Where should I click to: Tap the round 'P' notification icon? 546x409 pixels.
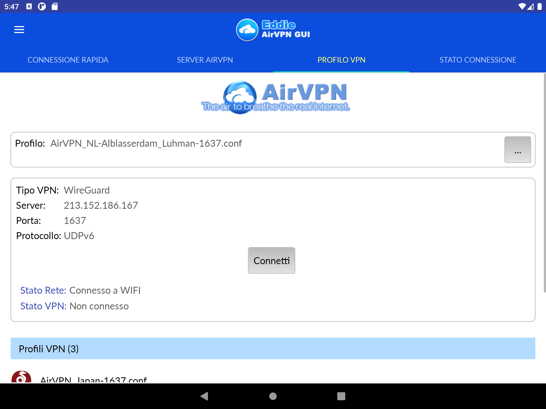42,6
